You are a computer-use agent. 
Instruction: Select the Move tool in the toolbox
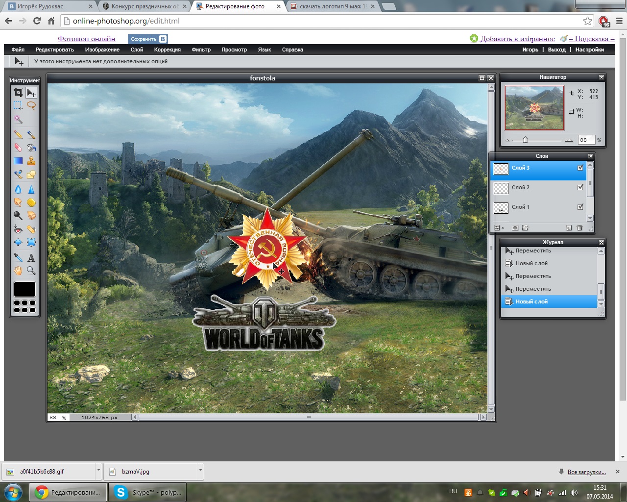click(31, 93)
